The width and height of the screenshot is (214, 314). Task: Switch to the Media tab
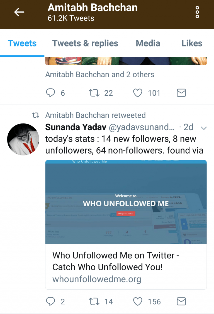[148, 43]
